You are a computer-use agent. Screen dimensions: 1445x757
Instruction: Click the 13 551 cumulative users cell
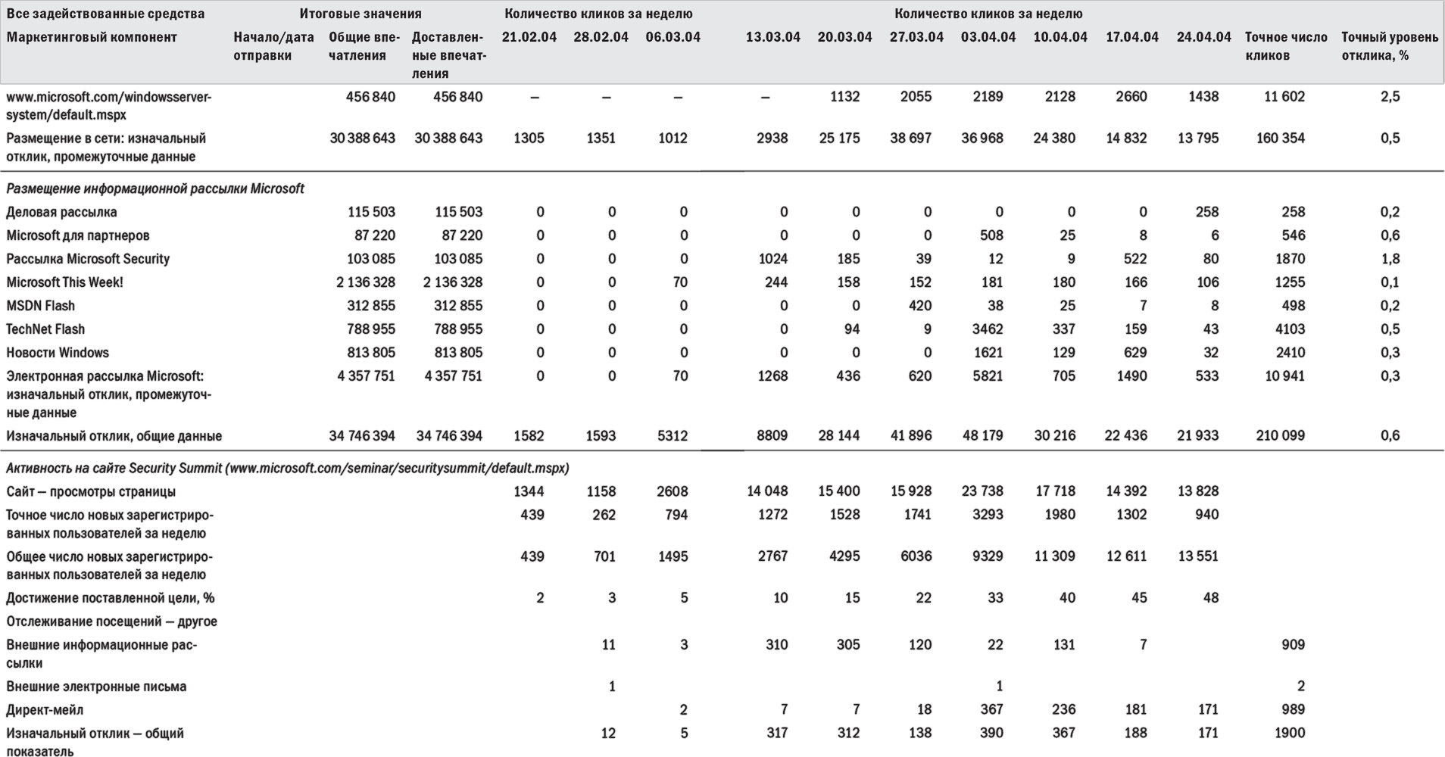[1198, 556]
